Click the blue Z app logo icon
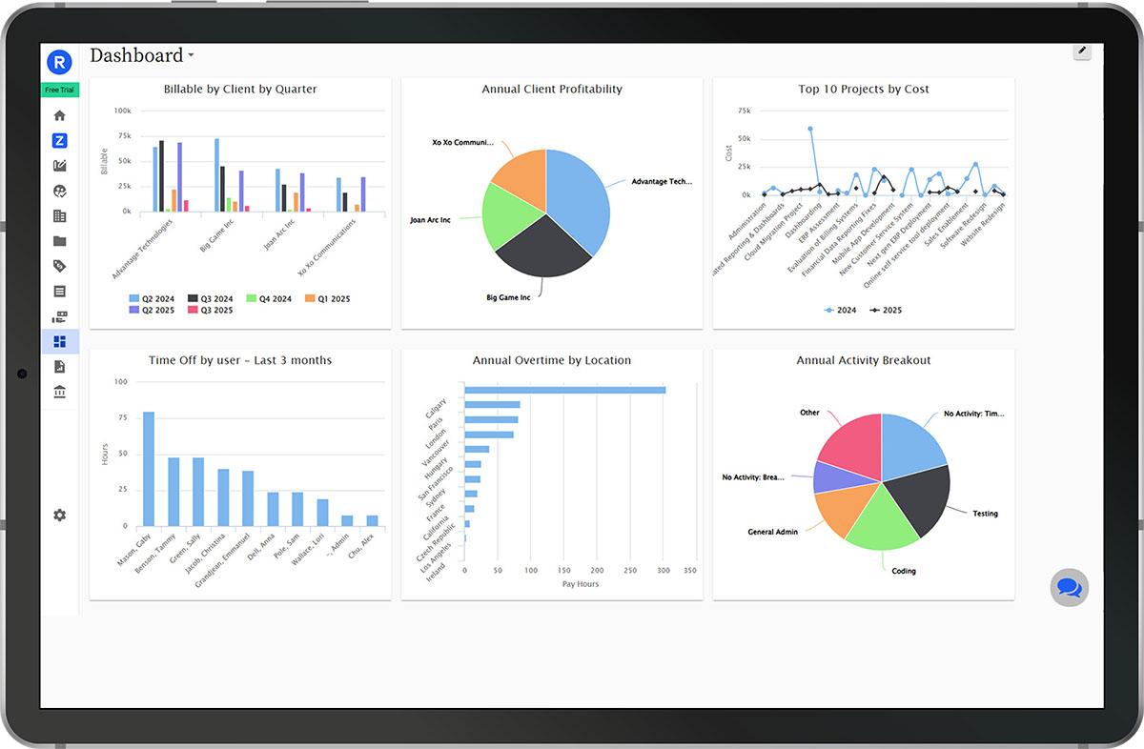 click(59, 140)
